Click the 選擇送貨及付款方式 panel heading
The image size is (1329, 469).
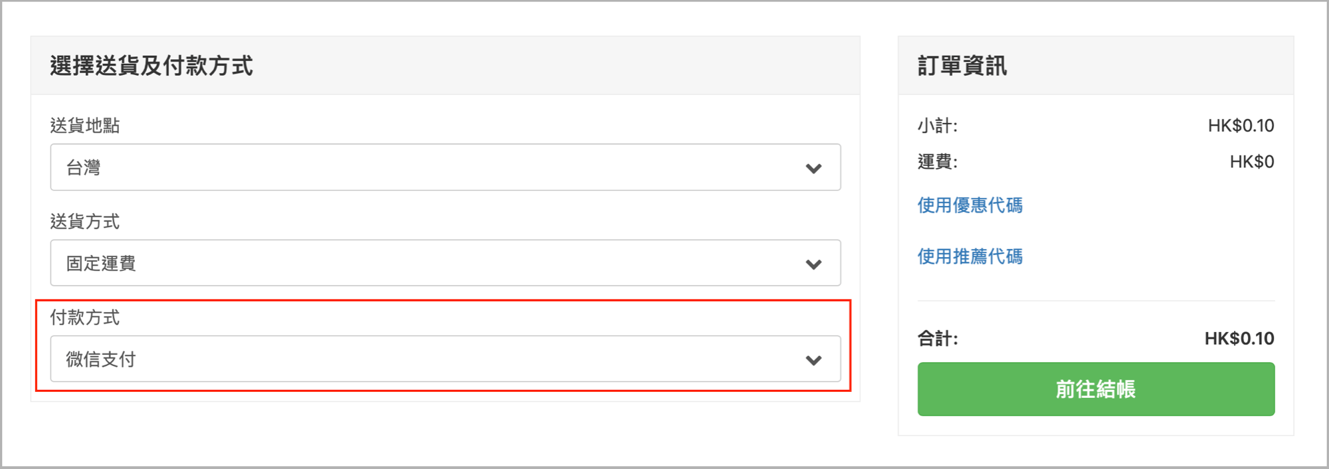pyautogui.click(x=152, y=66)
